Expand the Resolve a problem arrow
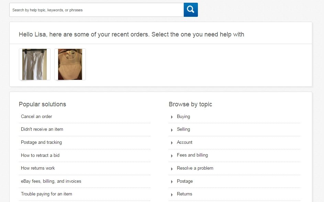 click(172, 169)
